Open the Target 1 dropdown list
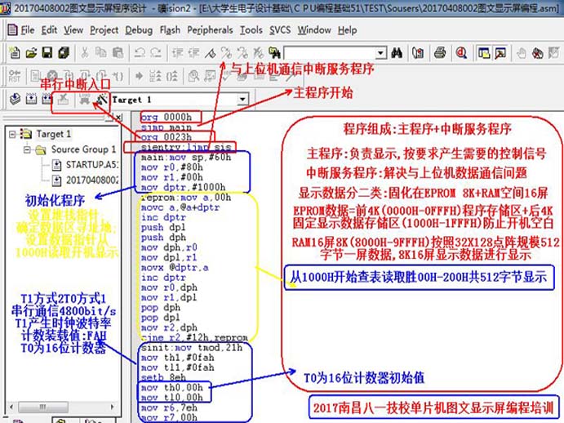This screenshot has width=564, height=423. 242,99
